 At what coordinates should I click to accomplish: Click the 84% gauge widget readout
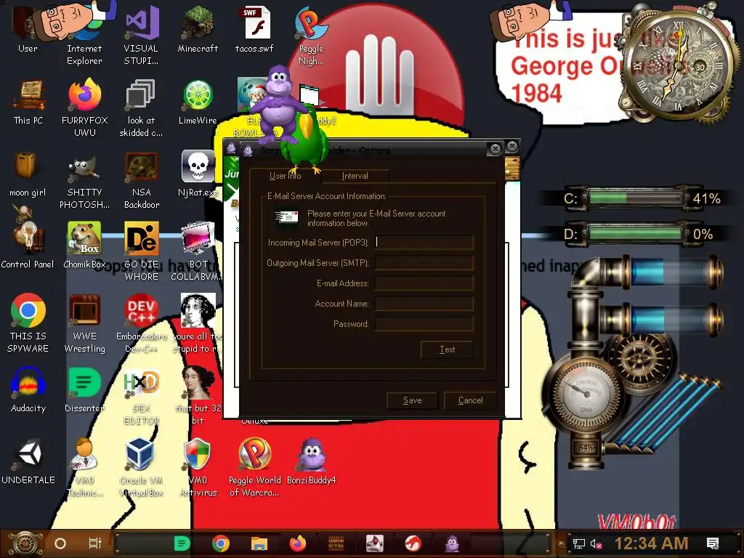tap(586, 448)
